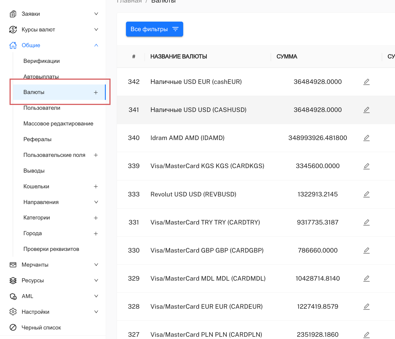Edit the Idram AMD sum
This screenshot has width=395, height=339.
pyautogui.click(x=366, y=138)
